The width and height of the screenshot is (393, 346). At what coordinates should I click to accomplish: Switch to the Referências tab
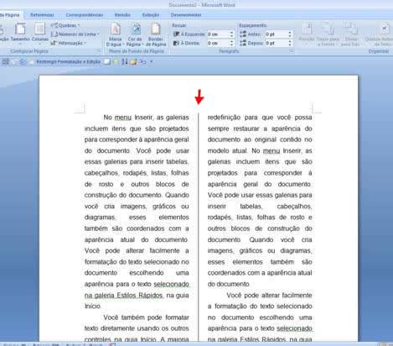[42, 15]
